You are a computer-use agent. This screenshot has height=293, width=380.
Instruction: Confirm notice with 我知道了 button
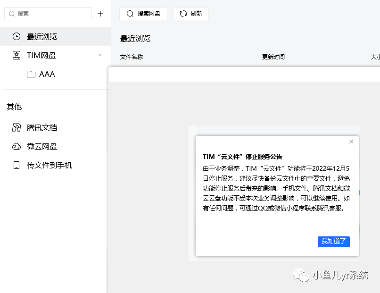334,242
